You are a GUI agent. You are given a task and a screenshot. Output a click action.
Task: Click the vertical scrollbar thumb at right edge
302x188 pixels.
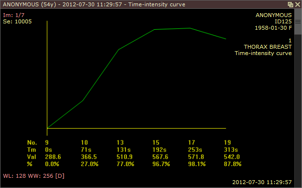(x=298, y=22)
